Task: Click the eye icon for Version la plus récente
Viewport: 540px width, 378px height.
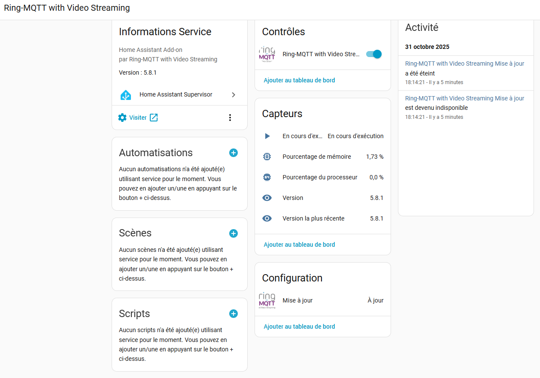Action: coord(267,218)
